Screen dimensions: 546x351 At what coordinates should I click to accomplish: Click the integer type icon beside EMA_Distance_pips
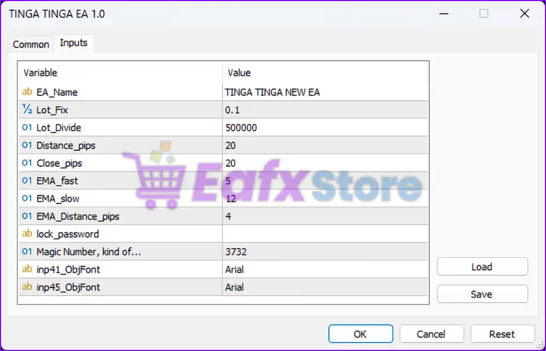click(27, 216)
